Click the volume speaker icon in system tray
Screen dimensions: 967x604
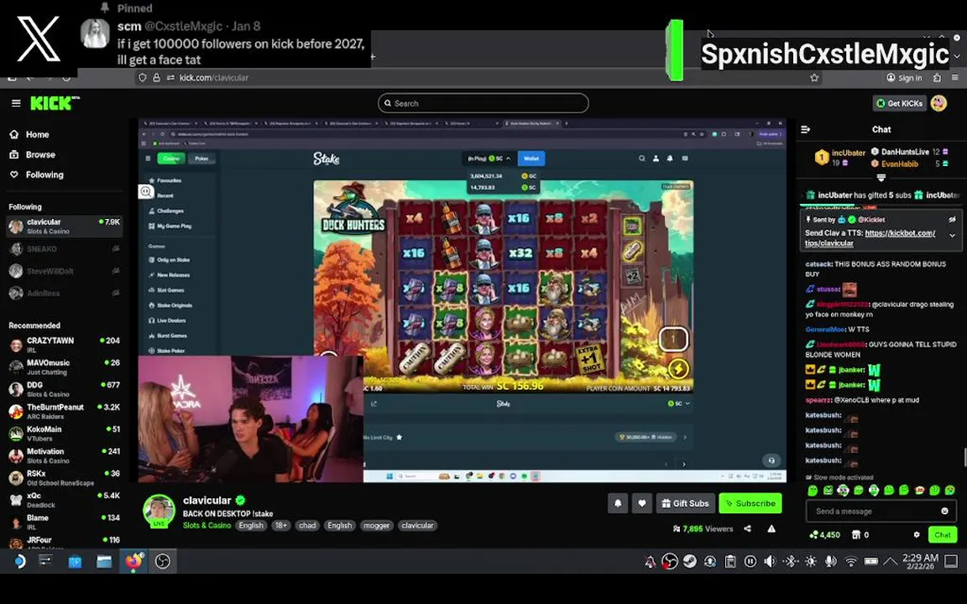770,561
